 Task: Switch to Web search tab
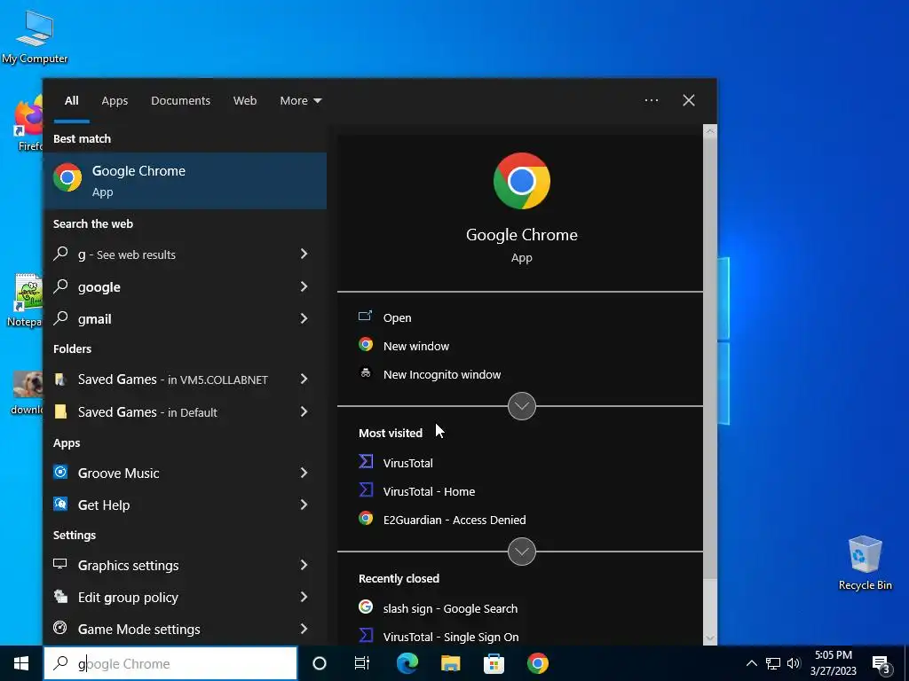[x=245, y=101]
